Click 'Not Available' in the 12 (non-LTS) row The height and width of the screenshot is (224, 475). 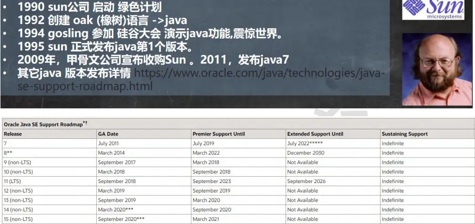[x=303, y=191]
